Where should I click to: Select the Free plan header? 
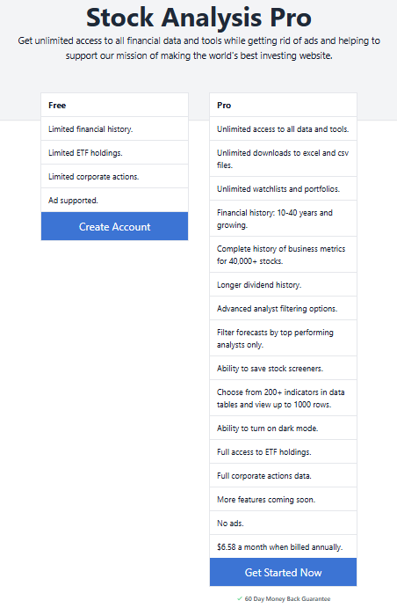click(114, 105)
